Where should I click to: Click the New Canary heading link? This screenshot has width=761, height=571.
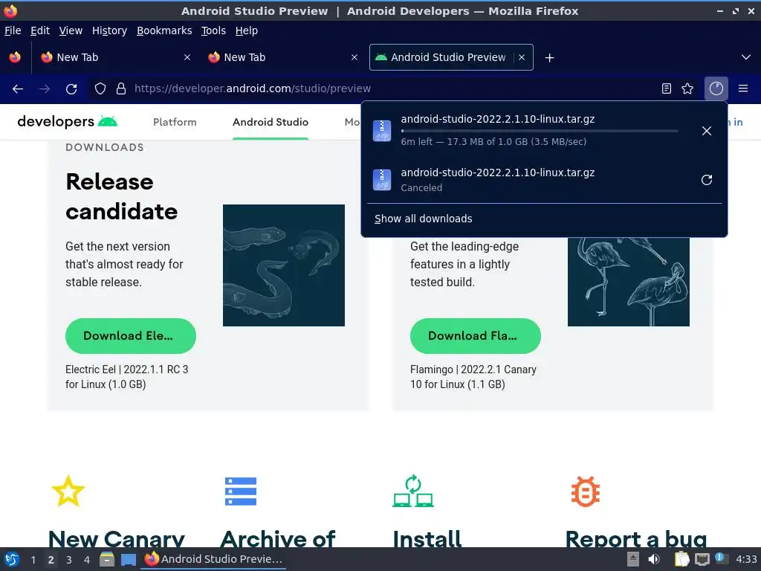click(117, 538)
